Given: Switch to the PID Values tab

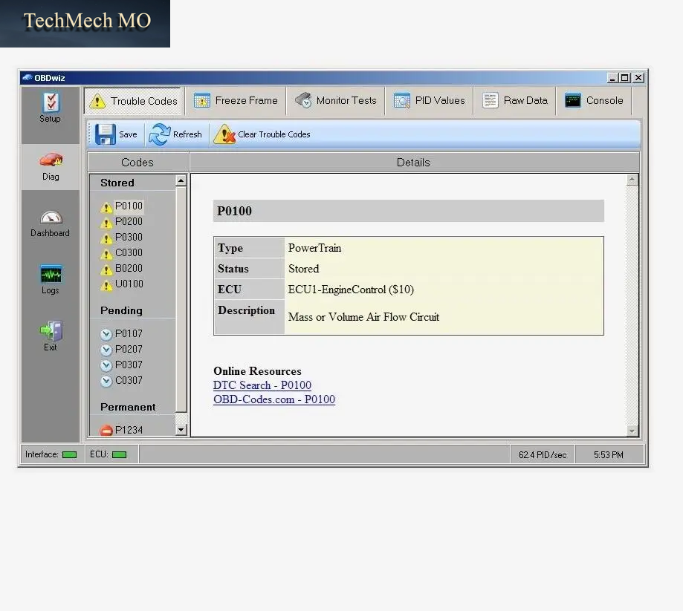Looking at the screenshot, I should tap(429, 100).
